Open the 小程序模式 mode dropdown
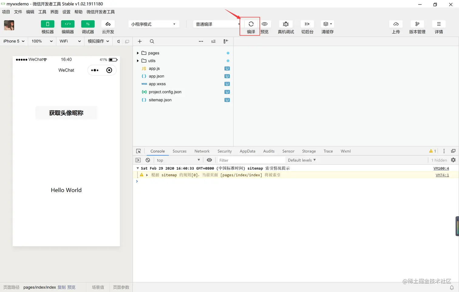This screenshot has height=292, width=459. coord(154,24)
